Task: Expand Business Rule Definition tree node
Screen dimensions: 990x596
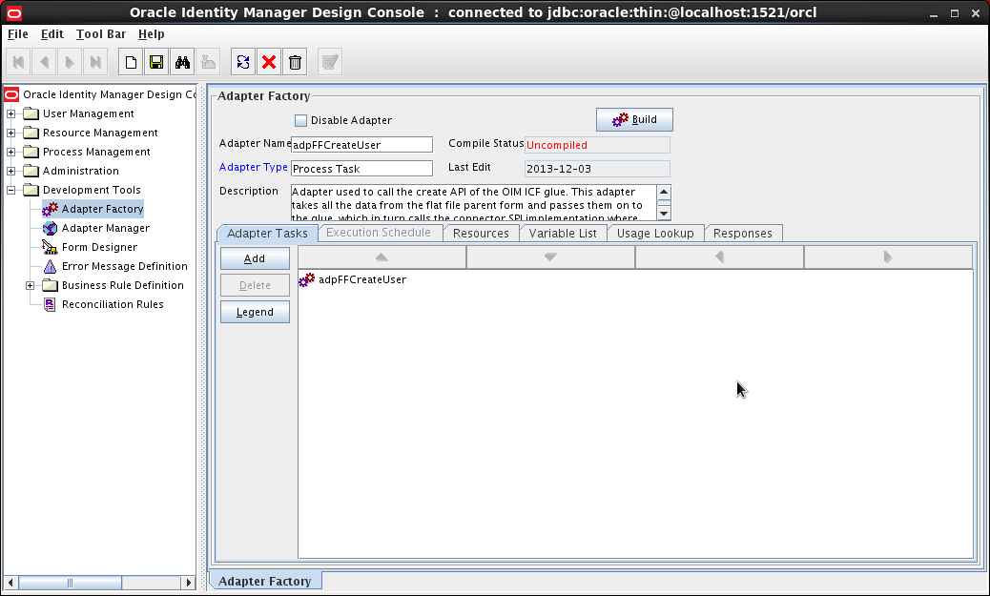Action: 30,285
